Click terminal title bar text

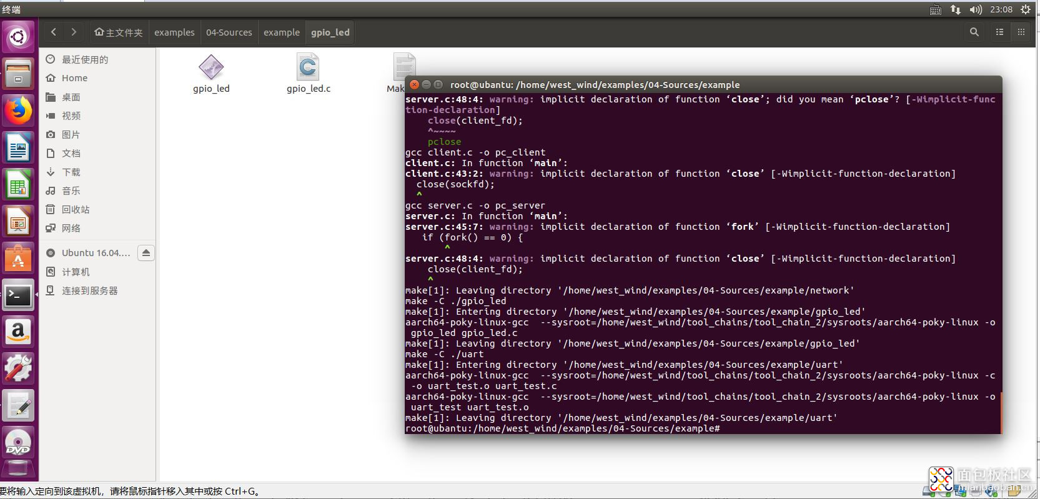[x=595, y=85]
